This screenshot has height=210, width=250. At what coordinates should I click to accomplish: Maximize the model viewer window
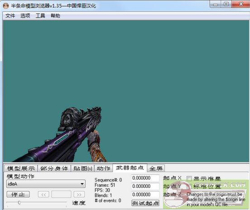pyautogui.click(x=226, y=4)
